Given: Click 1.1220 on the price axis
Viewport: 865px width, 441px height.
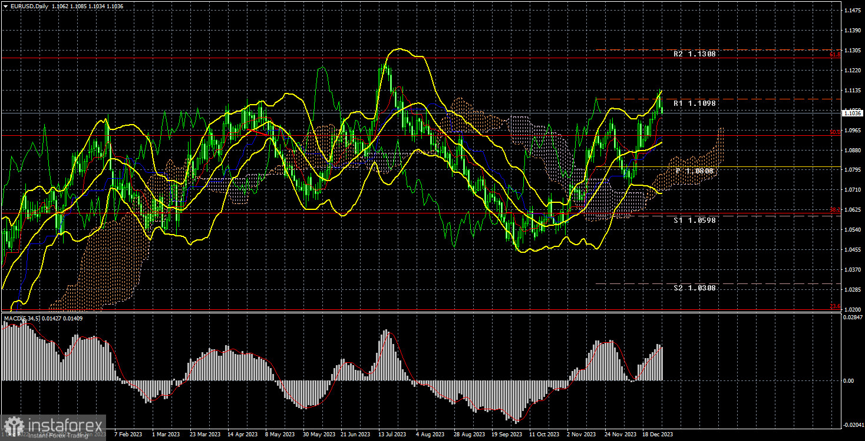Looking at the screenshot, I should 852,71.
